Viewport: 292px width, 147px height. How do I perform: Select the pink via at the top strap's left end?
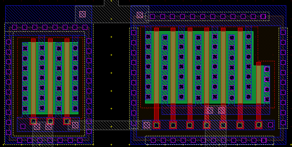pyautogui.click(x=83, y=14)
